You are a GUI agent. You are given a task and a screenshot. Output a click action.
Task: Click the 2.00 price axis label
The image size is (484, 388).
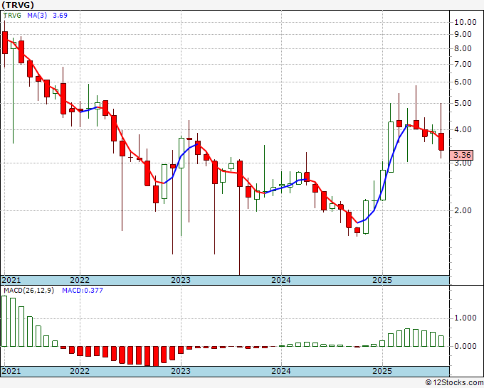pyautogui.click(x=463, y=211)
